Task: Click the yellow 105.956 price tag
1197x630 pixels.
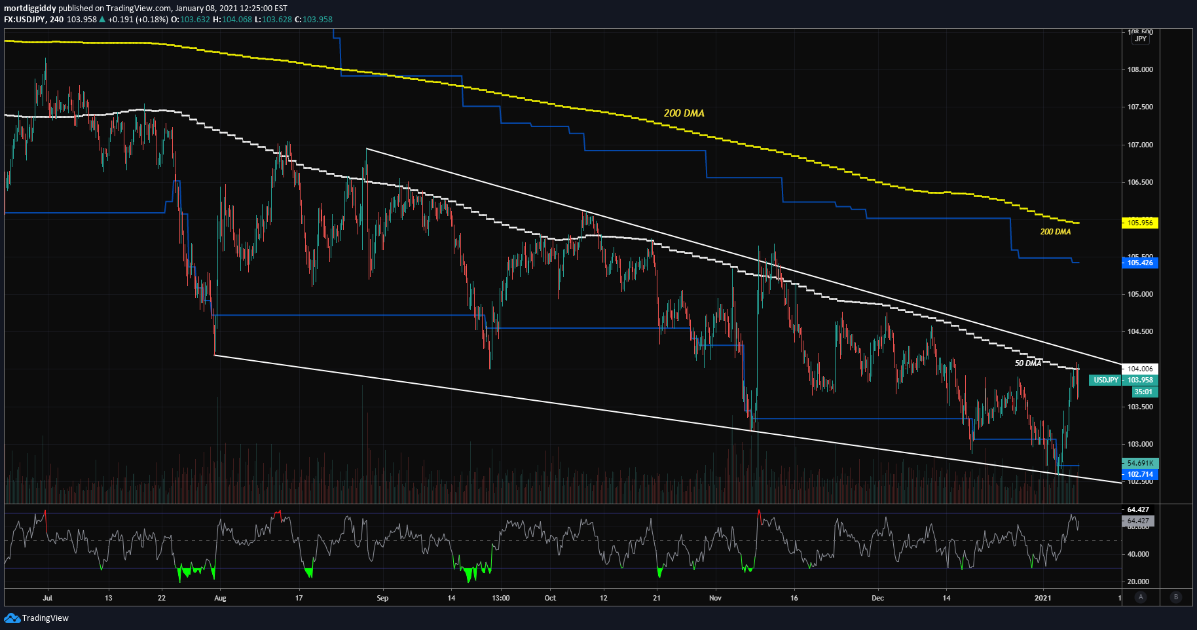Action: (1140, 223)
